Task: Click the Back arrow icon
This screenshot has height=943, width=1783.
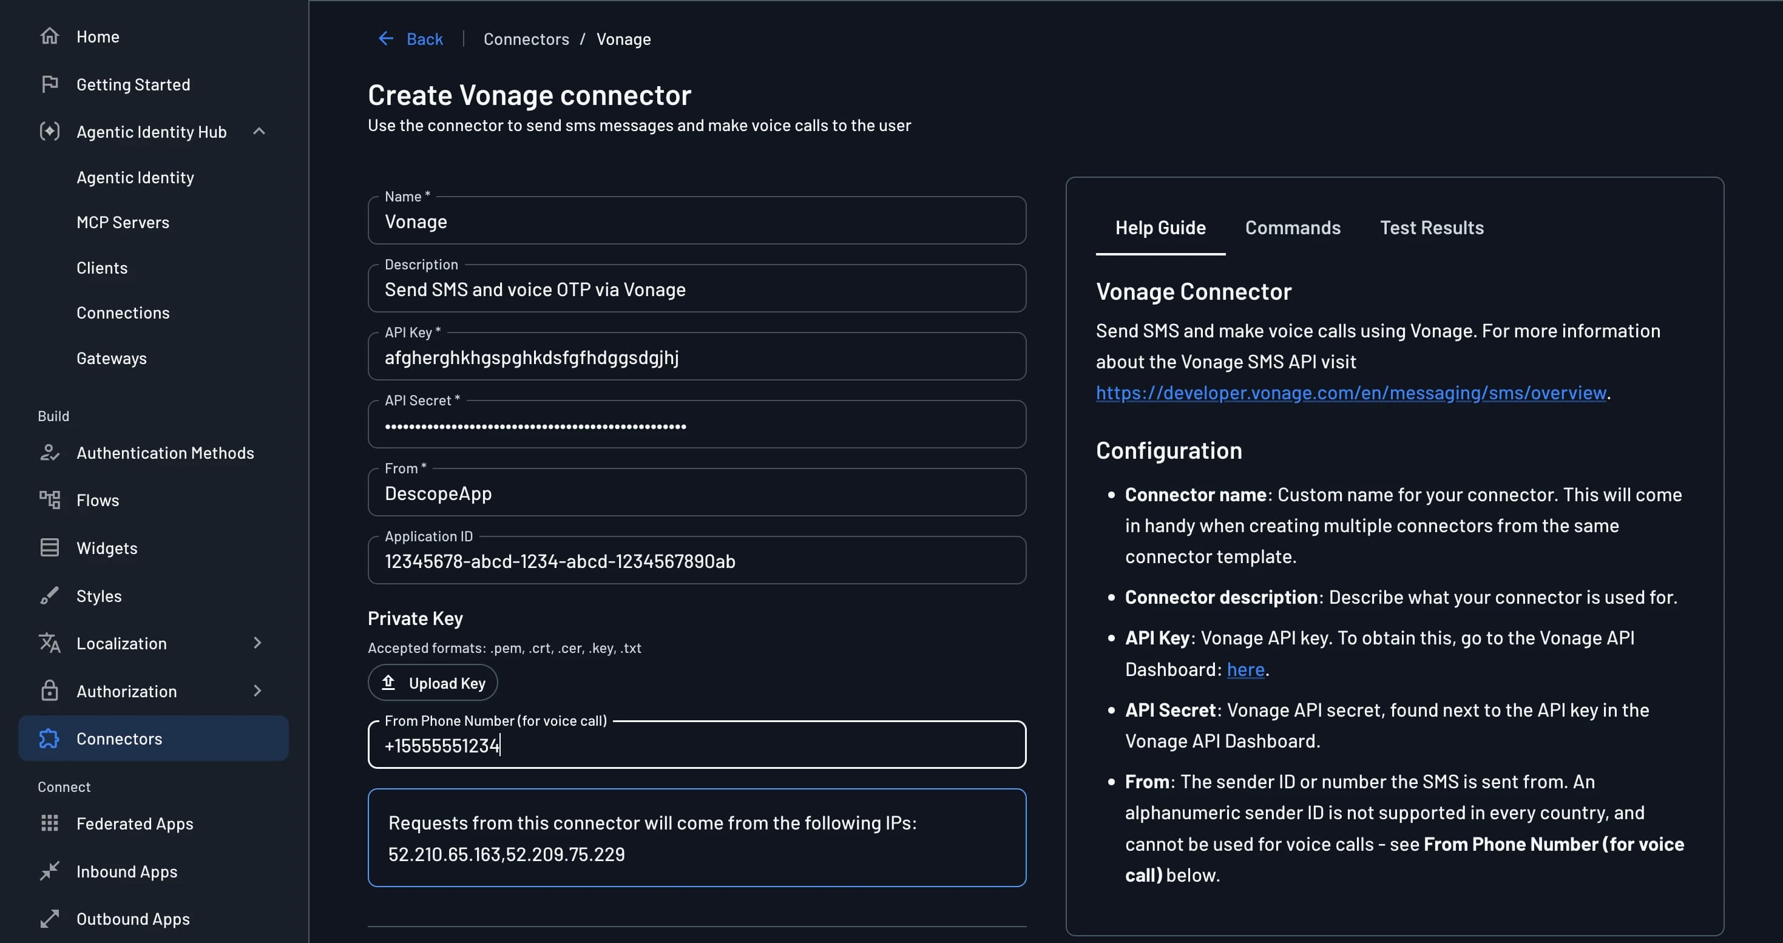Action: click(385, 39)
